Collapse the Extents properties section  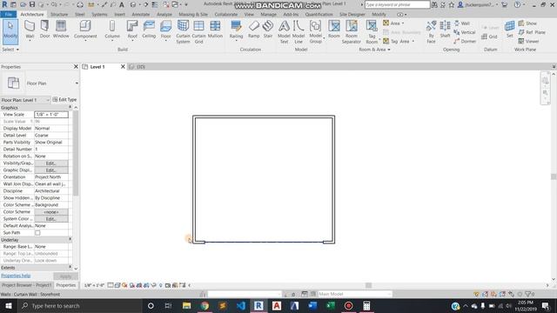click(70, 268)
